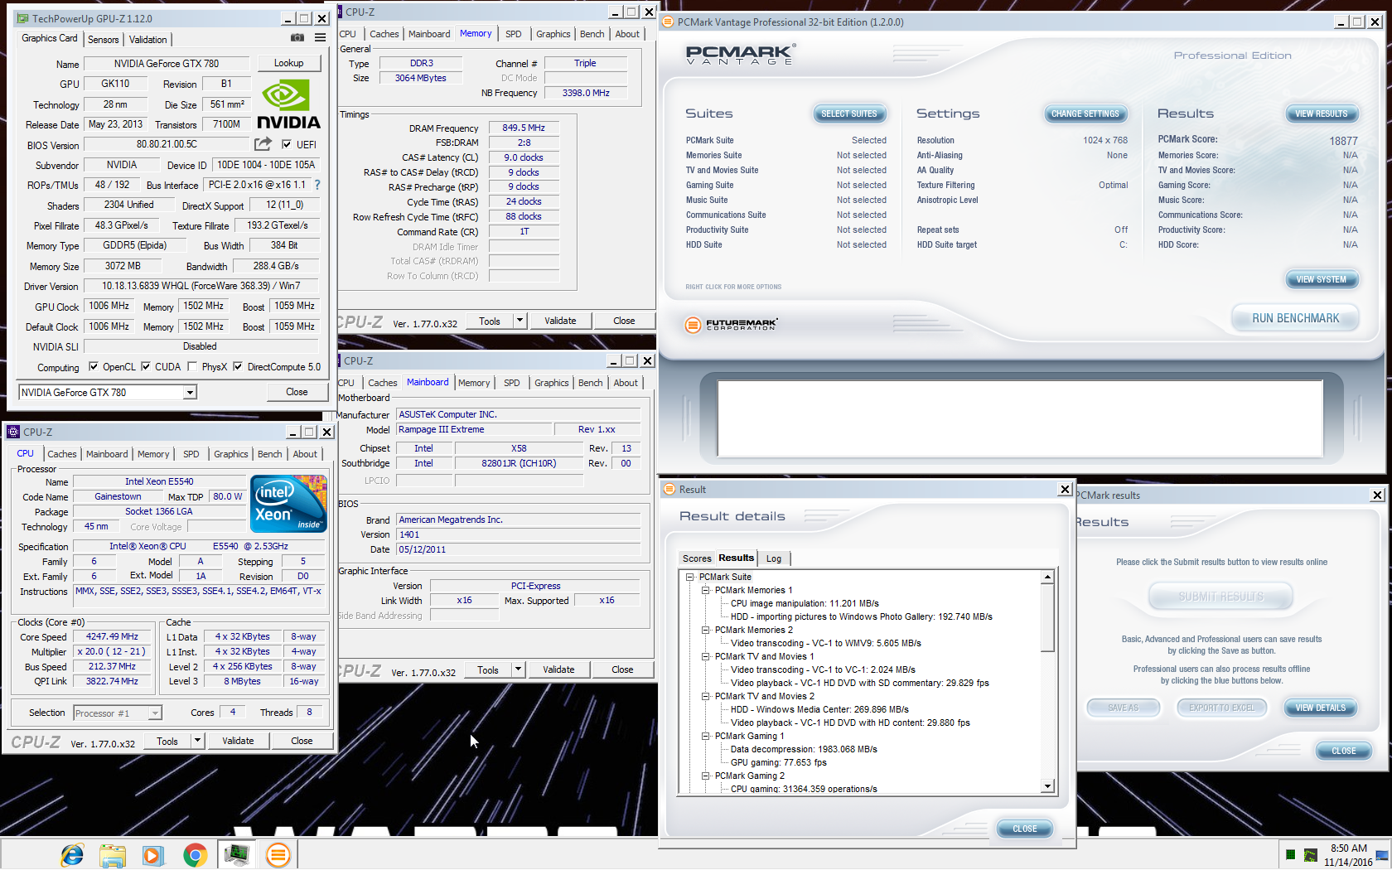Screen dimensions: 1392x870
Task: Click the BIOS export share icon
Action: coord(263,144)
